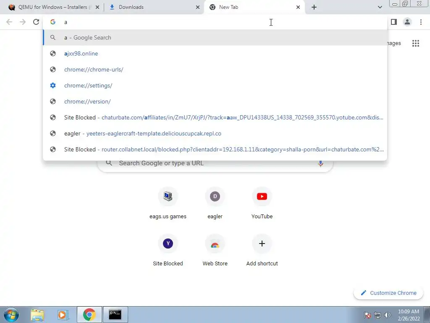Select the eagler yeeters-eaglercraft suggestion

(x=215, y=133)
